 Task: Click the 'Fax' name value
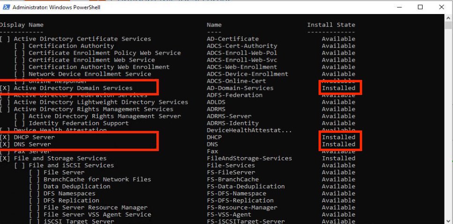pos(212,152)
